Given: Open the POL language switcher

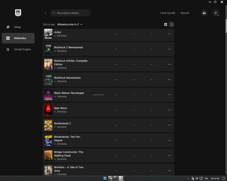Looking at the screenshot, I should [x=206, y=179].
